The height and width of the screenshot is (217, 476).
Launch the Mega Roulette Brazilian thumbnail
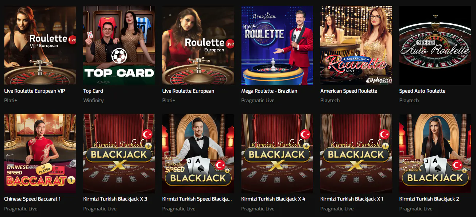[277, 45]
